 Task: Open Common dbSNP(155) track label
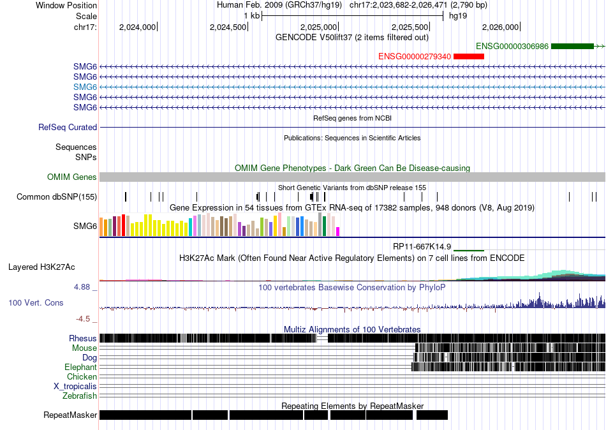click(x=57, y=197)
